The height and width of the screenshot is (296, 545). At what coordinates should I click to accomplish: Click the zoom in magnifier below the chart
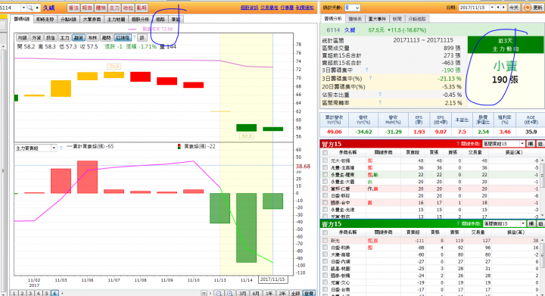pos(230,293)
